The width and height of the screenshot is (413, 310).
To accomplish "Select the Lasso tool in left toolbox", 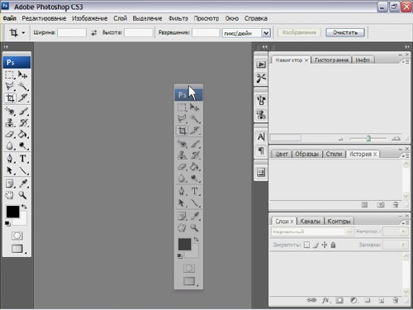I will tap(10, 86).
